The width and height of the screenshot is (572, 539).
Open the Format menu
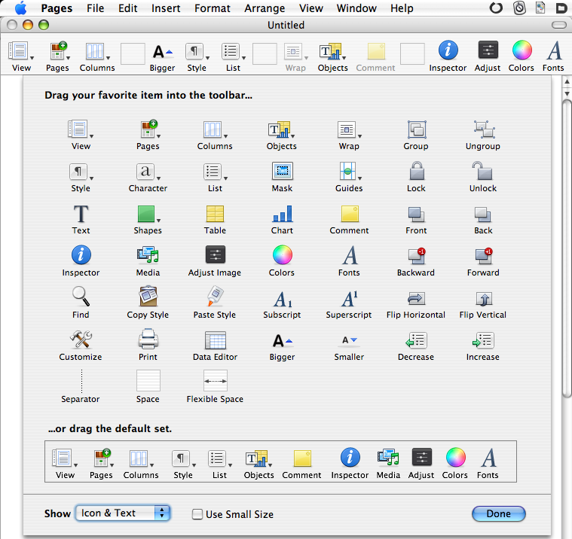pyautogui.click(x=213, y=8)
